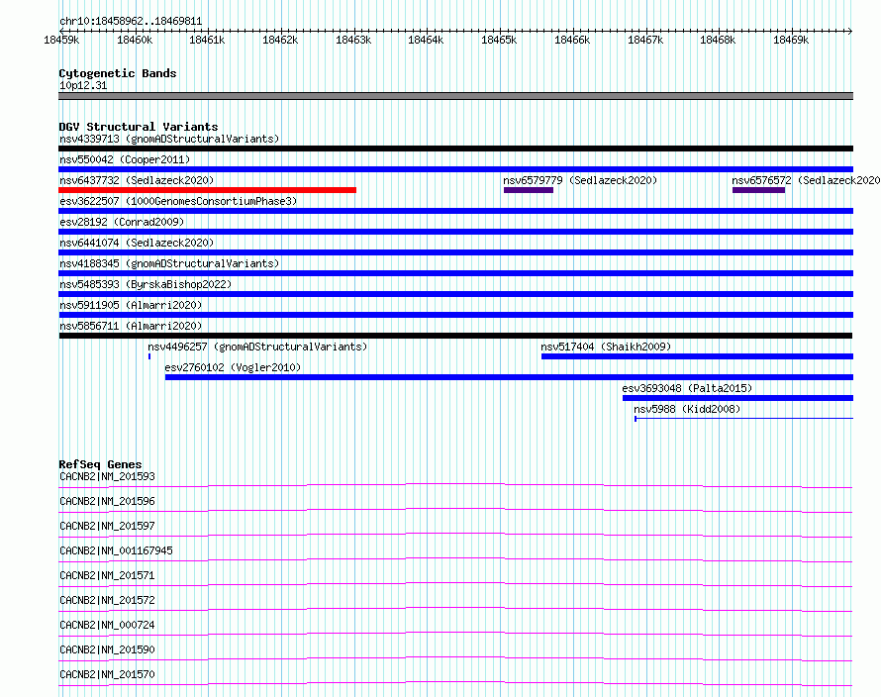
Task: Open esv3622507 1000Genomes label
Action: pos(178,201)
